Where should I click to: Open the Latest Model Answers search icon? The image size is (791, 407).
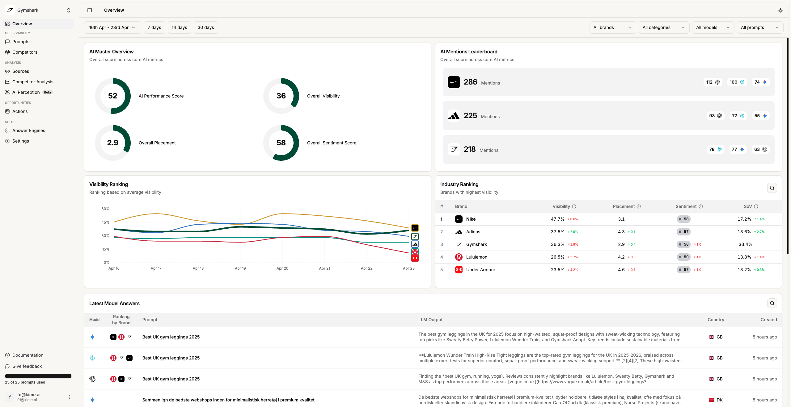[772, 303]
